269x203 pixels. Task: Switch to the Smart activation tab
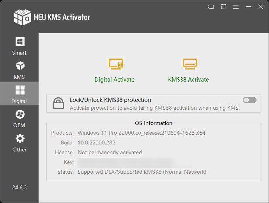coord(19,45)
